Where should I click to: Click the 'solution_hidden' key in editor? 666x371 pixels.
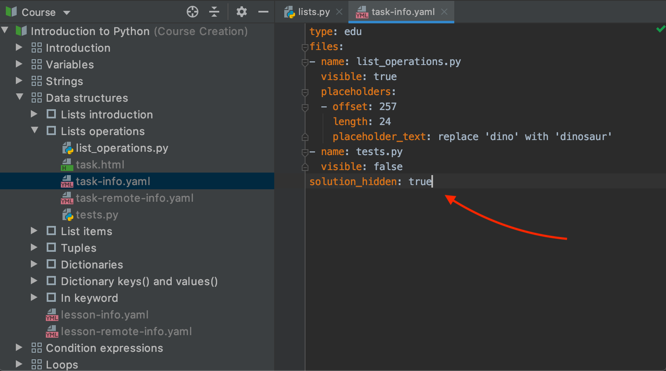click(353, 182)
